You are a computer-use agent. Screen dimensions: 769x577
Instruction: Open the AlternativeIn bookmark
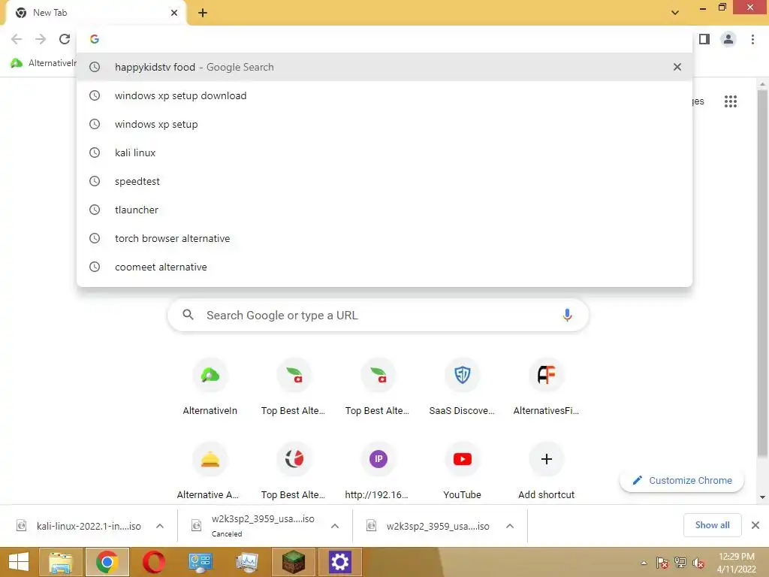[43, 63]
